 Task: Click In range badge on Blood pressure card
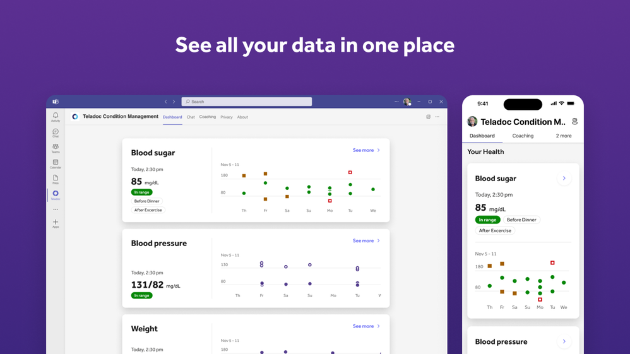pyautogui.click(x=141, y=295)
